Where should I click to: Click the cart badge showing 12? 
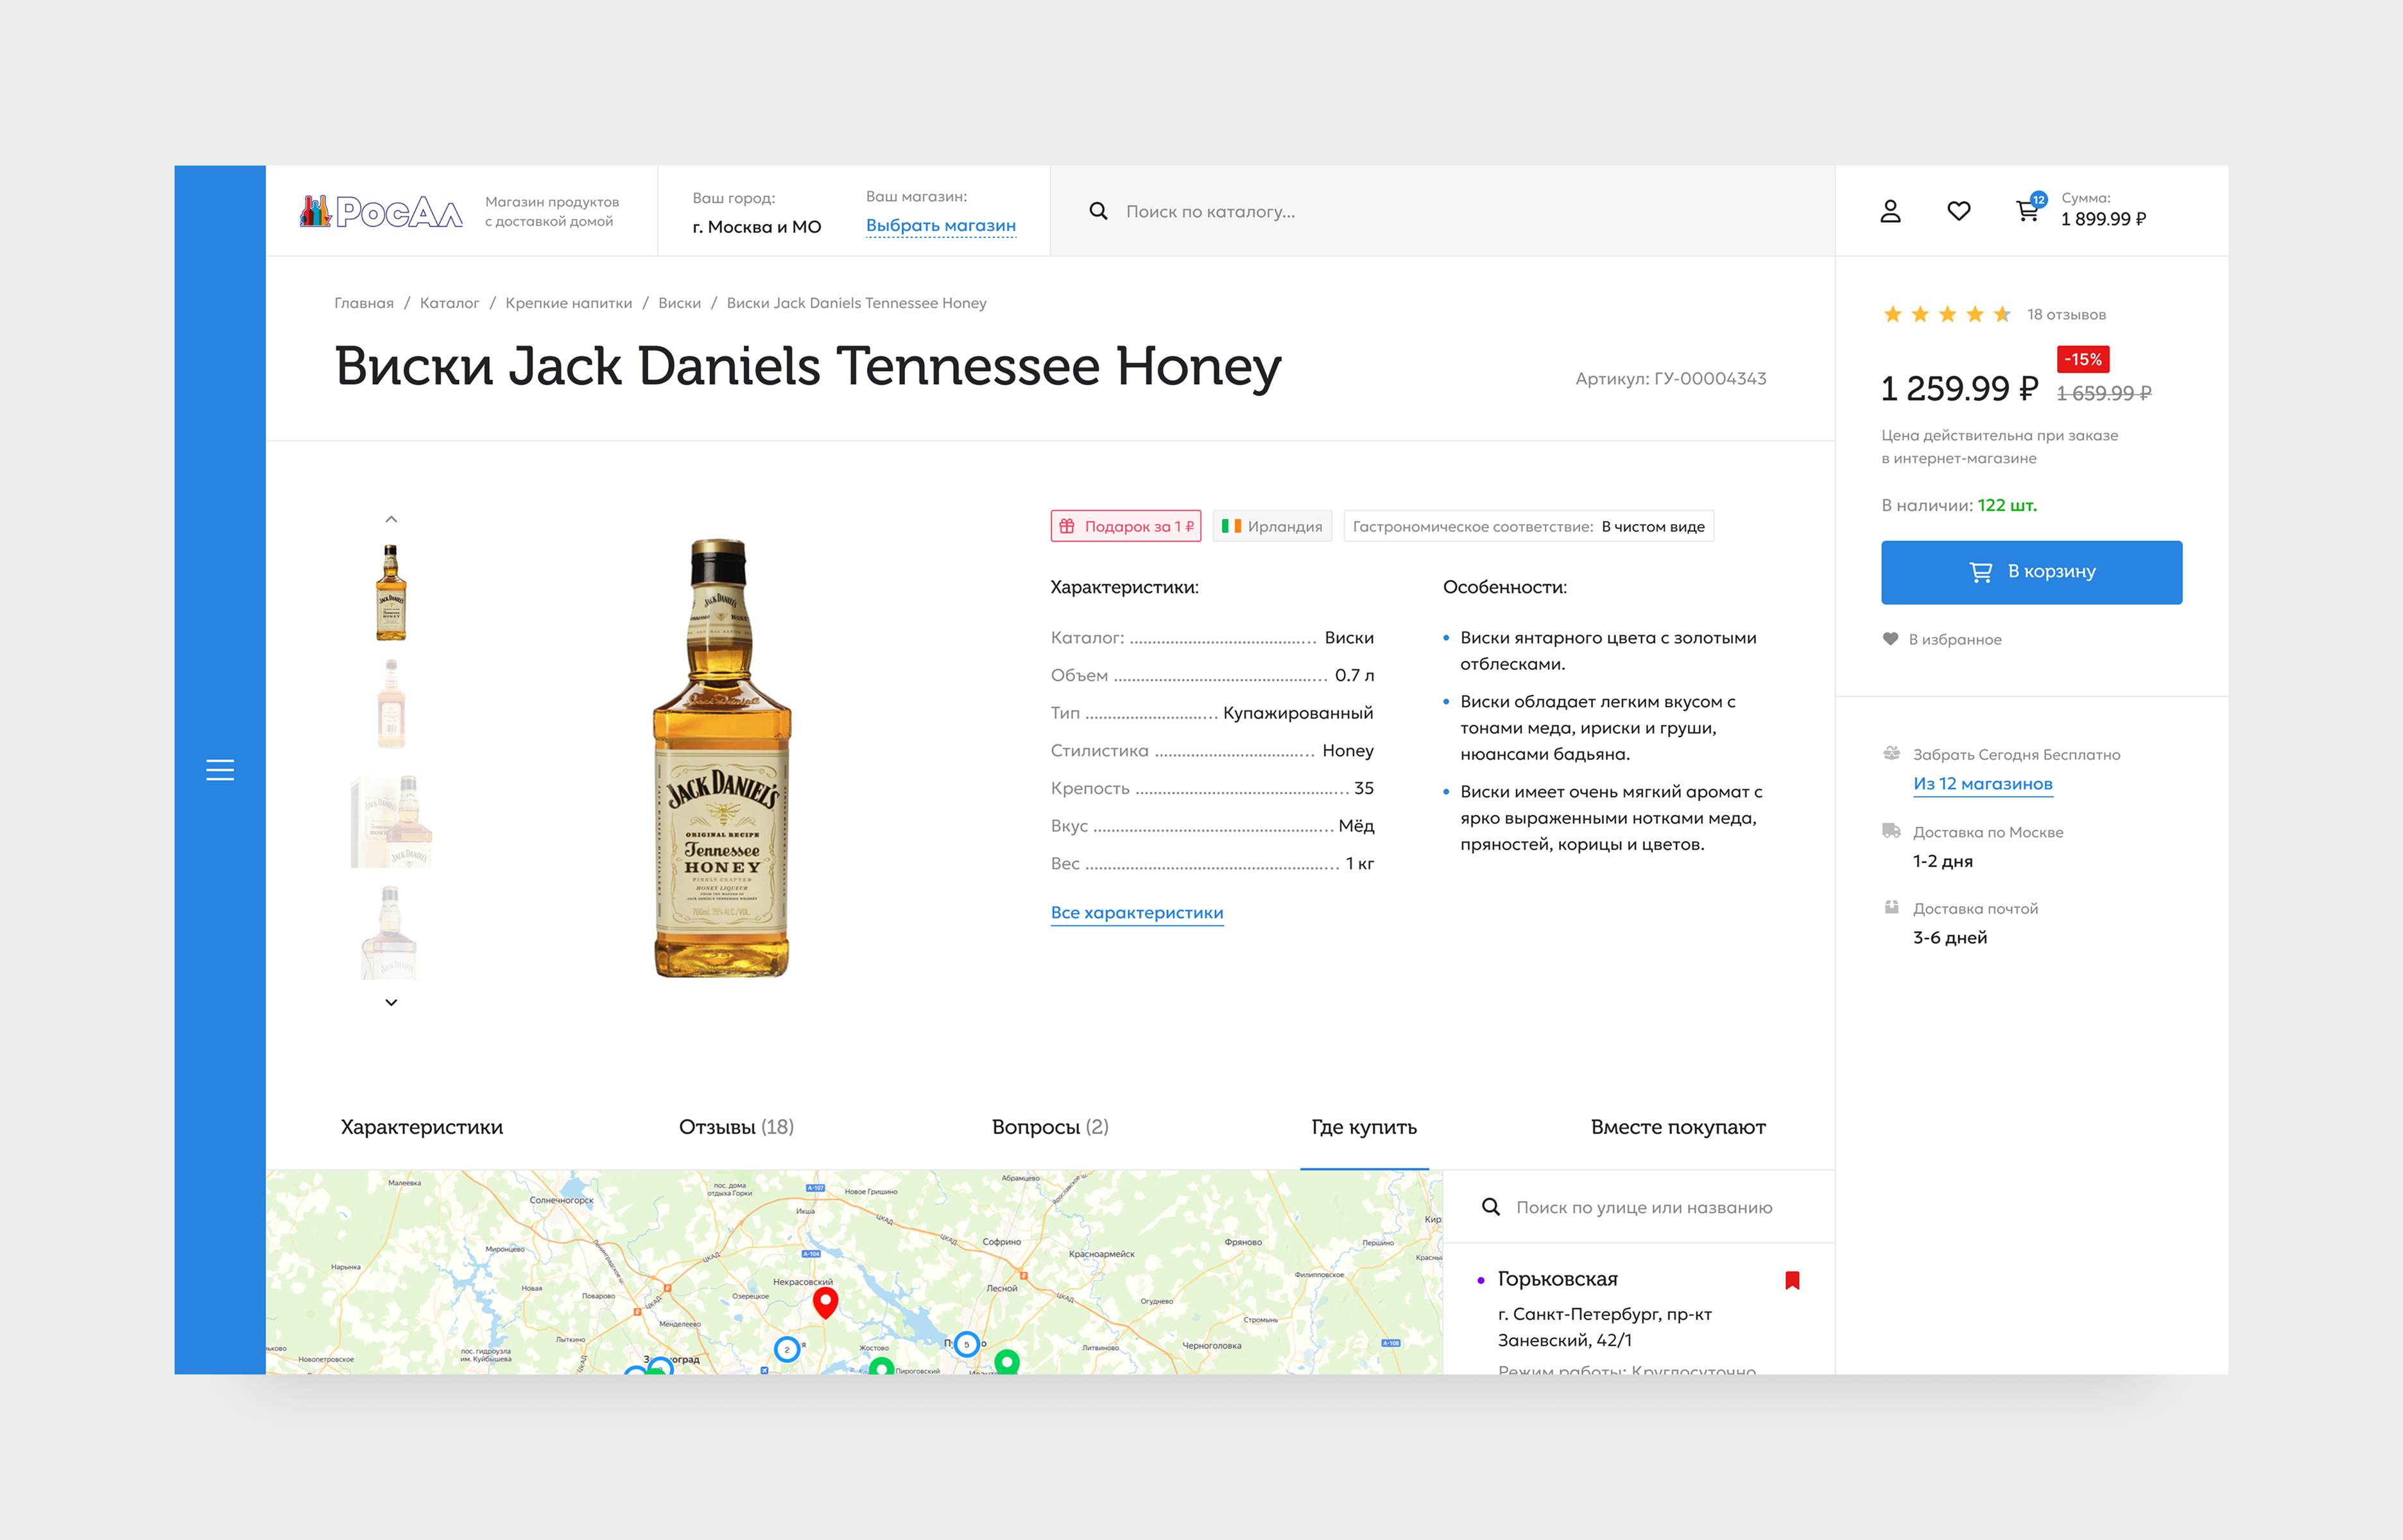pos(2039,199)
